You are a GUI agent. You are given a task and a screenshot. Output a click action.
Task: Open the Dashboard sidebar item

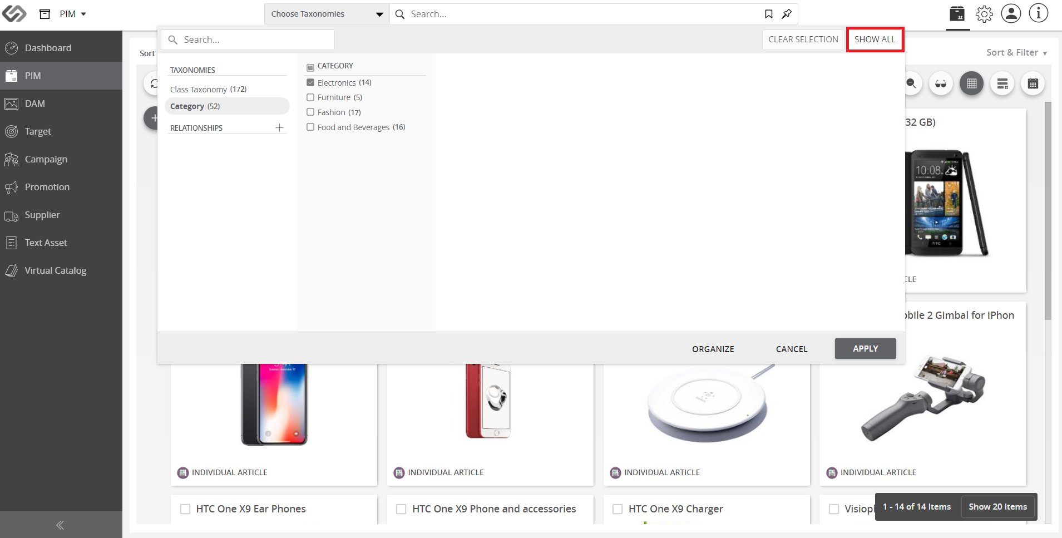(x=61, y=48)
